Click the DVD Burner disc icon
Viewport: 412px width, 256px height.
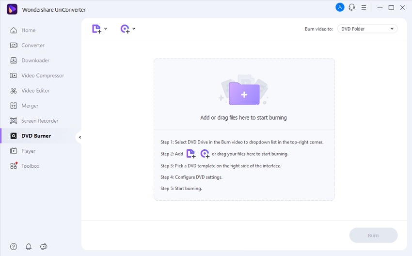click(x=14, y=136)
